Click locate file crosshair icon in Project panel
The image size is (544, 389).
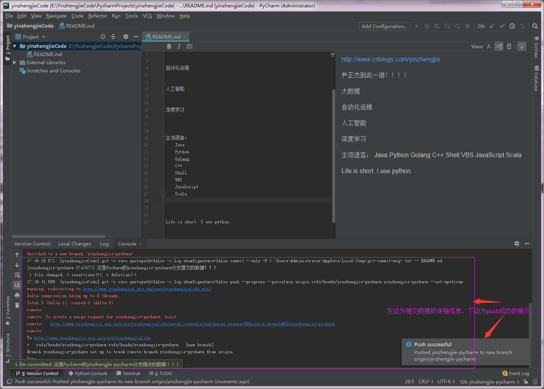[103, 37]
